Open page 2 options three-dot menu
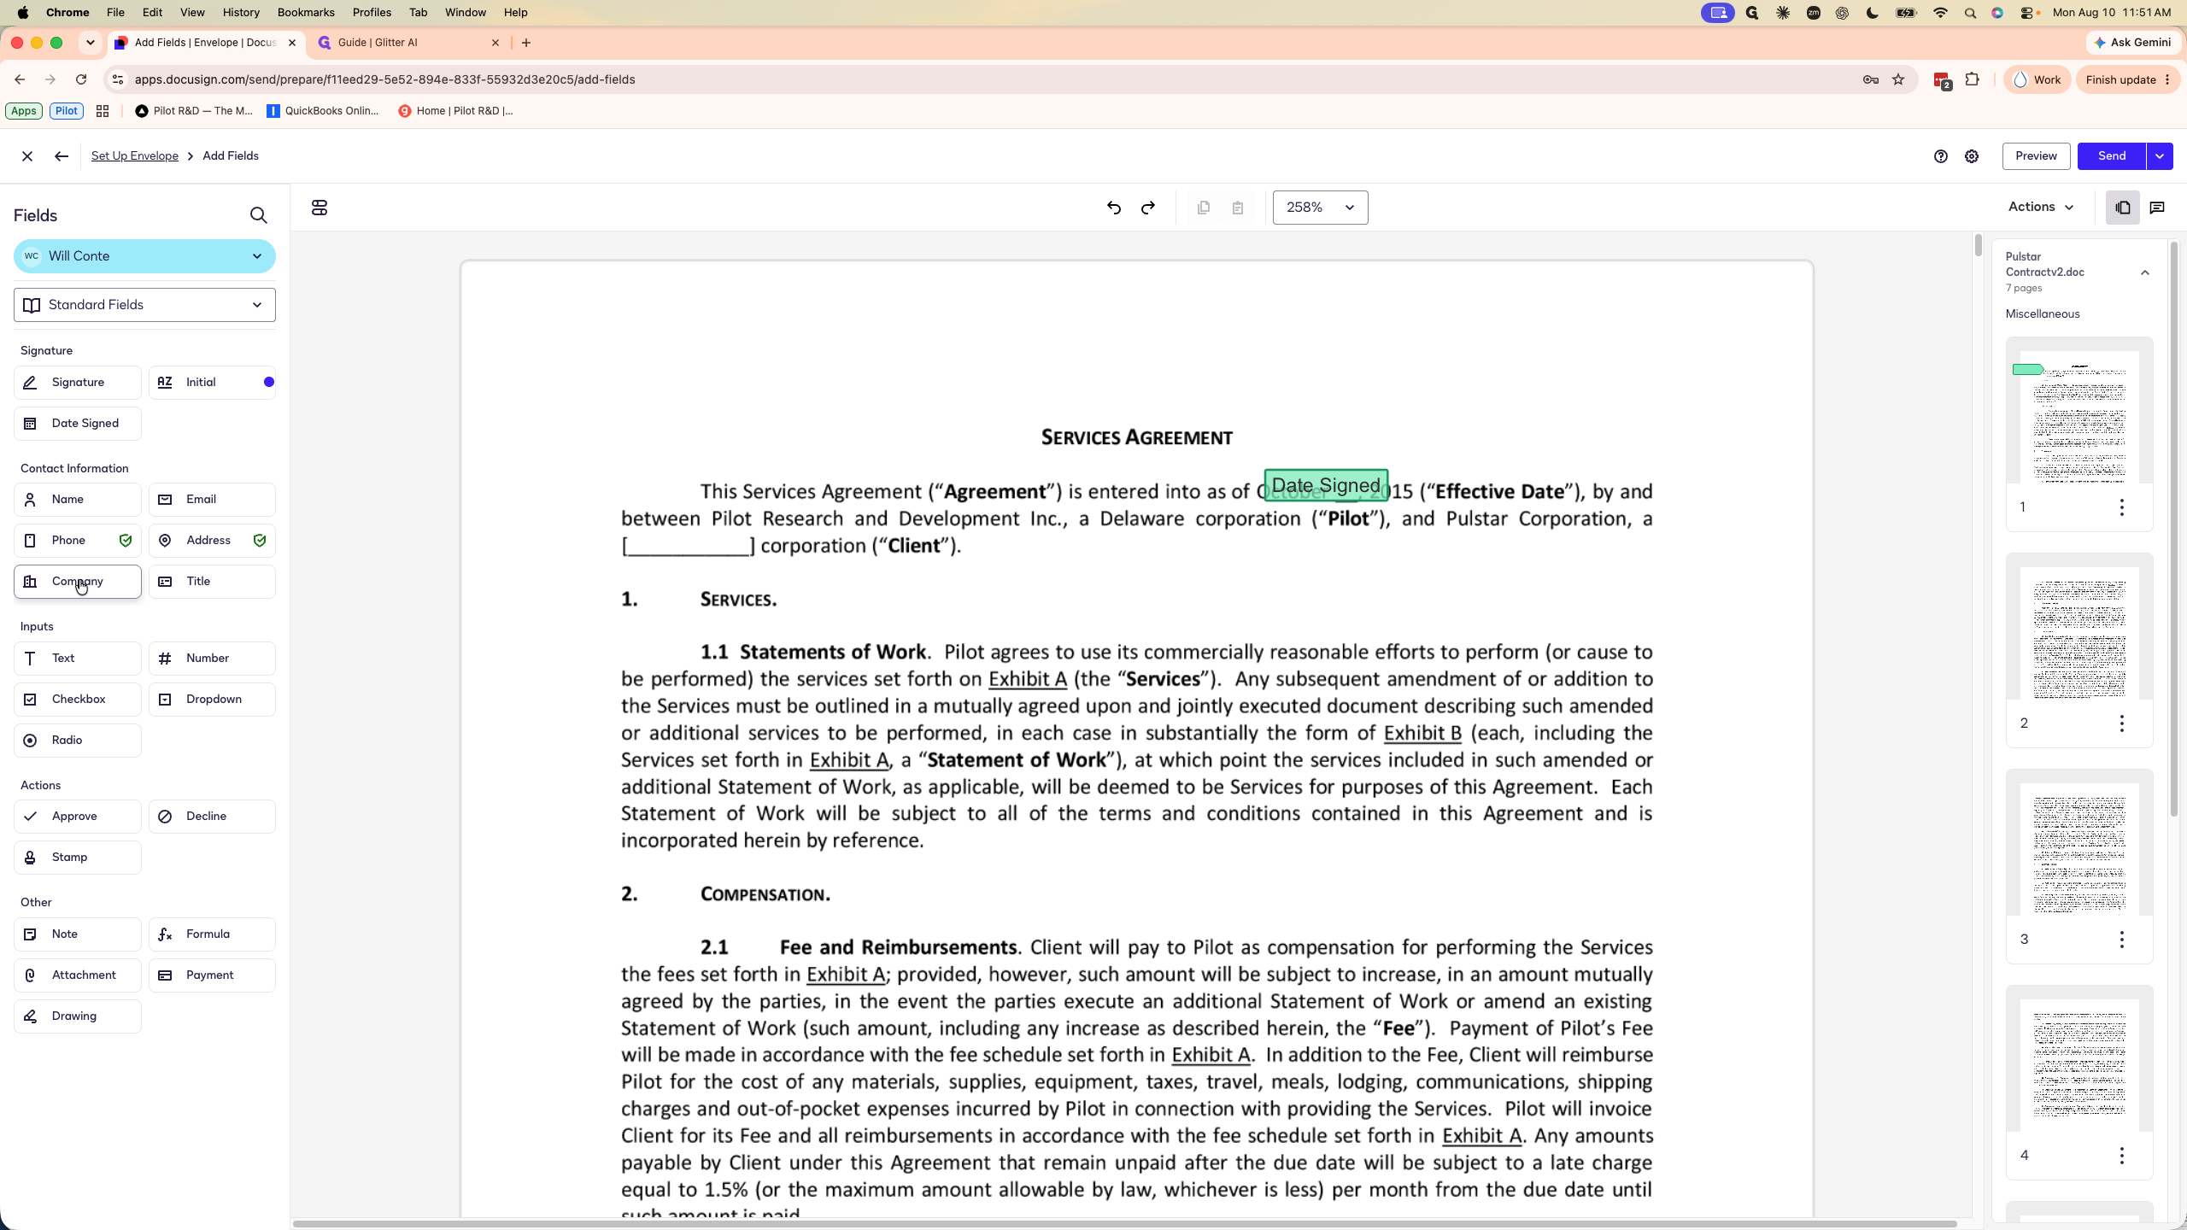2187x1230 pixels. 2122,723
